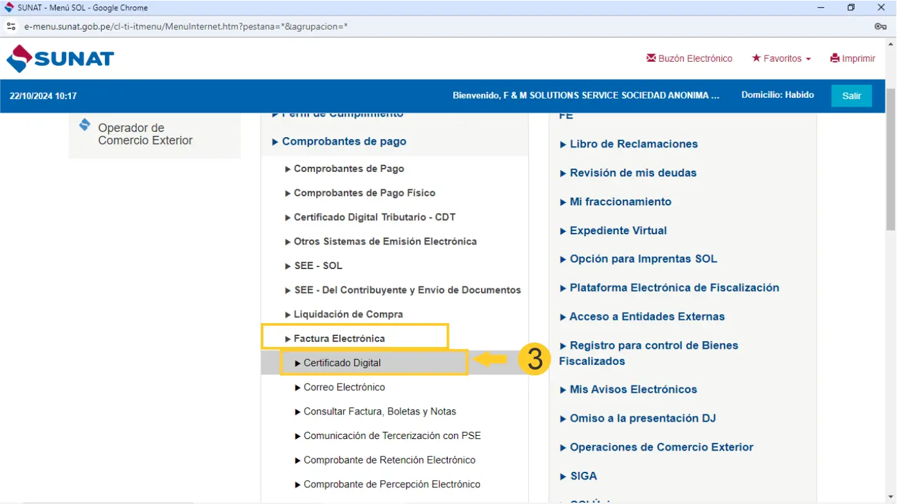Click the SUNAT logo
897x504 pixels.
pyautogui.click(x=60, y=59)
